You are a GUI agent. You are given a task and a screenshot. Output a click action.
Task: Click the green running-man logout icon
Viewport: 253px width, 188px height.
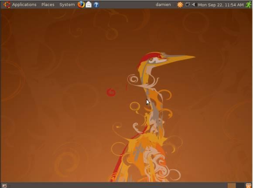[249, 4]
